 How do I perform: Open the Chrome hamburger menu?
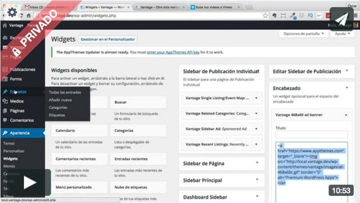click(356, 15)
